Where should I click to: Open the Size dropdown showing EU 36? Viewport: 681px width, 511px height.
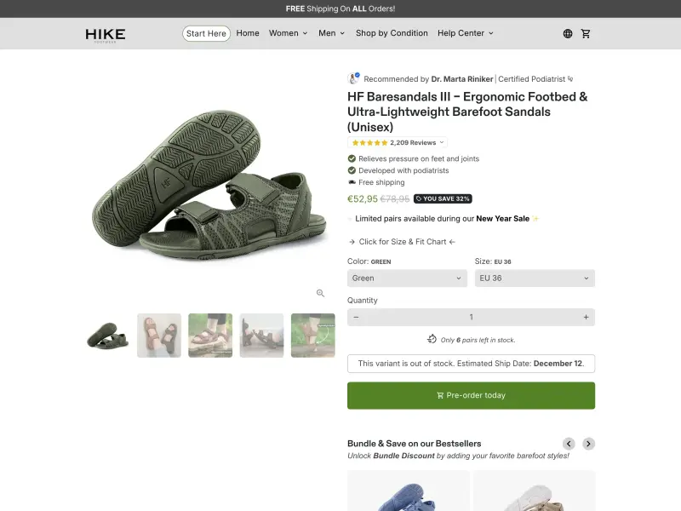point(535,278)
